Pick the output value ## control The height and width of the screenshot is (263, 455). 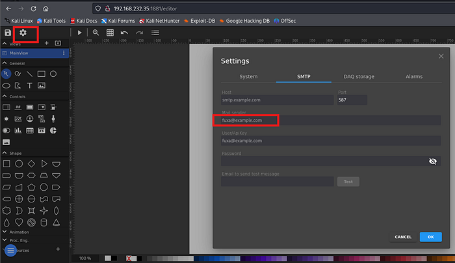click(x=18, y=107)
